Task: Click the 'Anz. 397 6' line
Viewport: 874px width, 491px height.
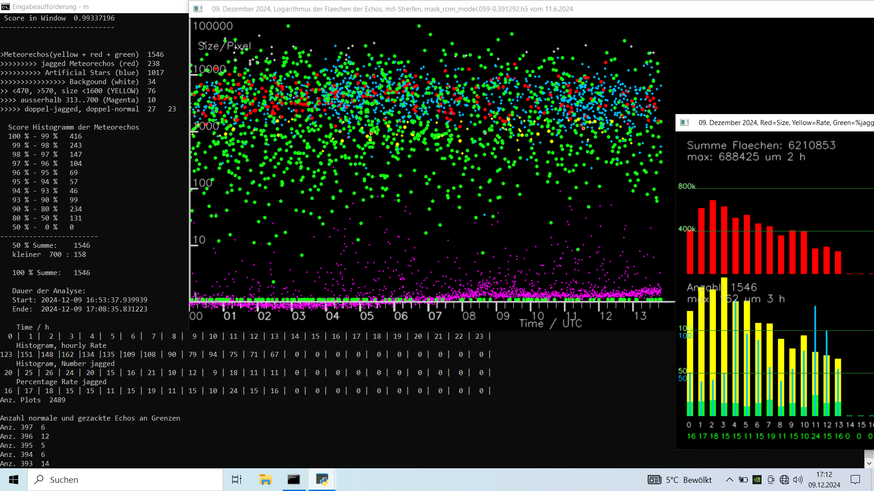Action: (x=23, y=427)
